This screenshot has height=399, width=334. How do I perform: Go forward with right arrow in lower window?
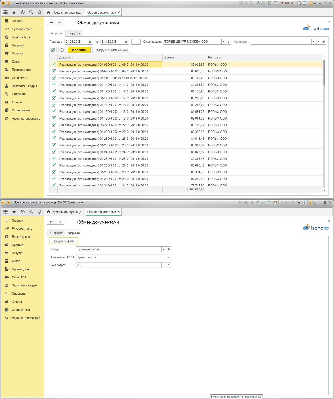60,222
